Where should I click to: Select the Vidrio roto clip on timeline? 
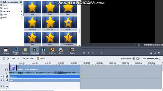point(45,77)
